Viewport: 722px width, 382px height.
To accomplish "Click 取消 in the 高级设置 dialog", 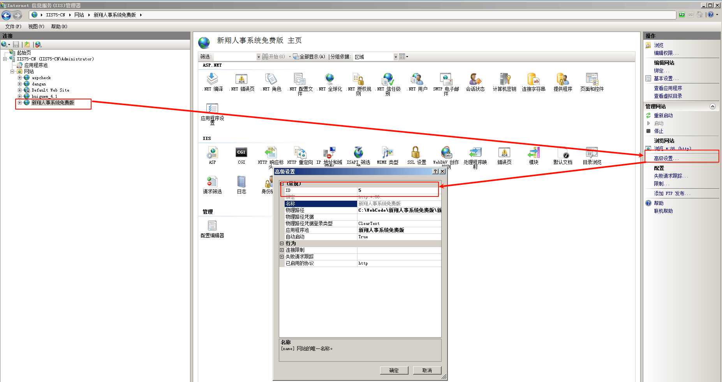I will coord(427,370).
